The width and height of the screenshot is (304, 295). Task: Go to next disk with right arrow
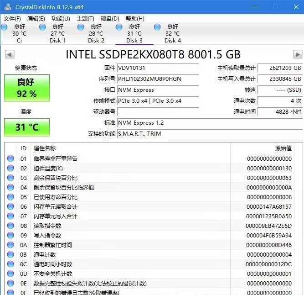pyautogui.click(x=298, y=54)
